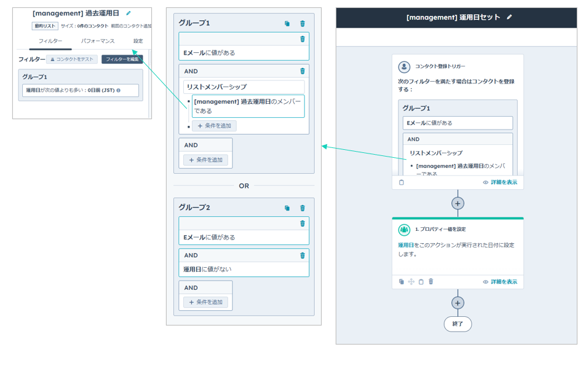Delete グループ2 with its header trash icon

click(303, 208)
